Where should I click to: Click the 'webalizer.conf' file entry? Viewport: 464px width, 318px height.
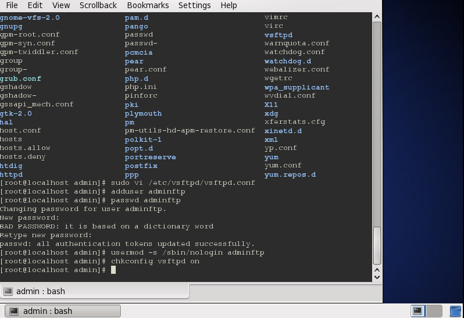click(x=297, y=70)
